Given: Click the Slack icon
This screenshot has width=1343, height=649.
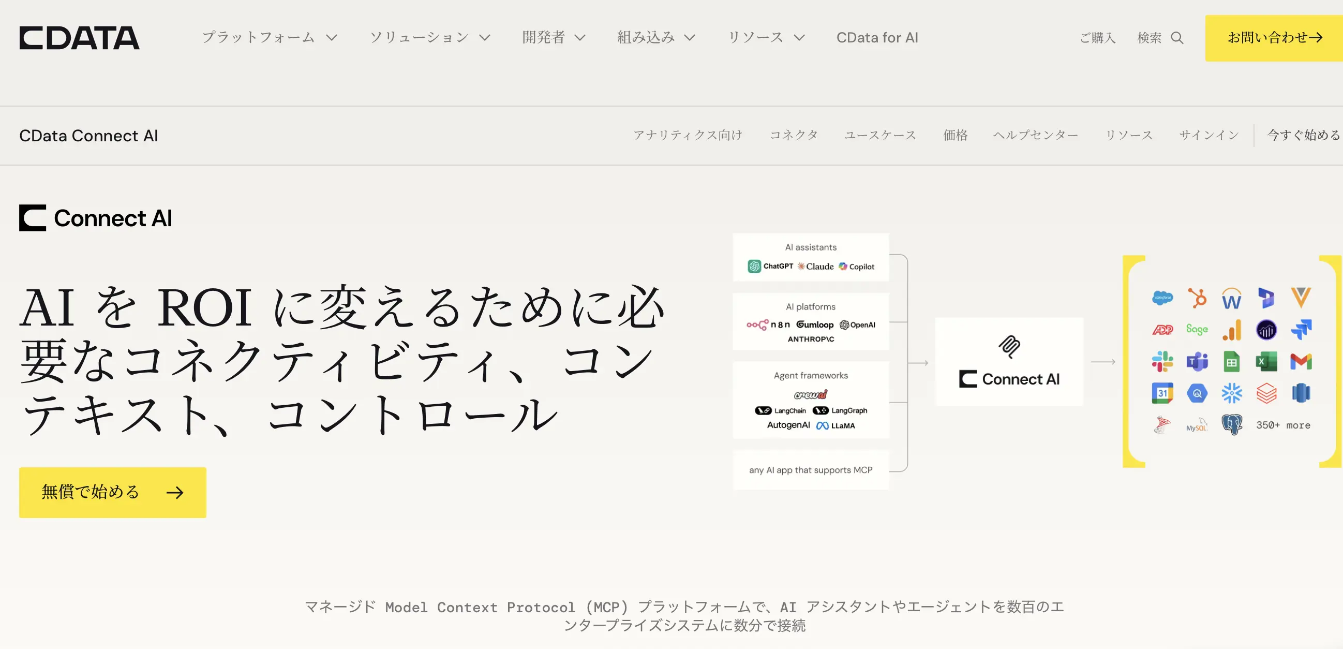Looking at the screenshot, I should click(x=1162, y=362).
